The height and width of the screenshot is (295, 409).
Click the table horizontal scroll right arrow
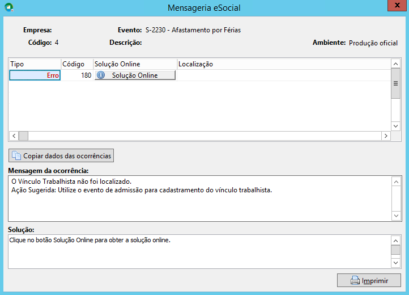(386, 136)
